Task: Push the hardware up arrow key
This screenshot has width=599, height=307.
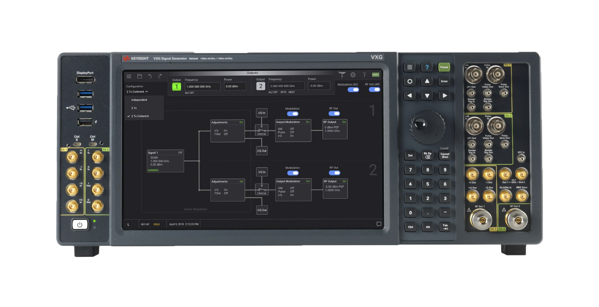Action: pos(427,81)
